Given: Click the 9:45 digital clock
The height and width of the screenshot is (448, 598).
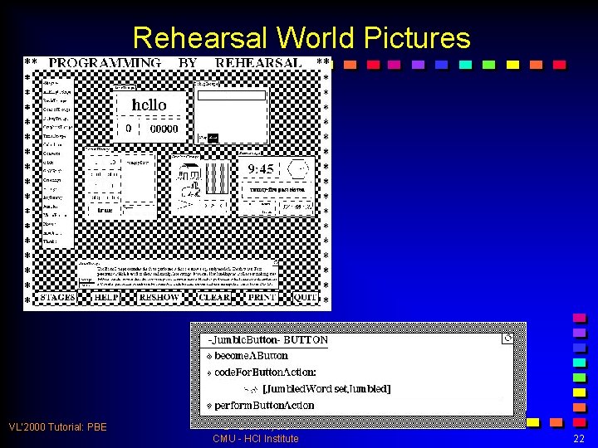Looking at the screenshot, I should [x=261, y=168].
